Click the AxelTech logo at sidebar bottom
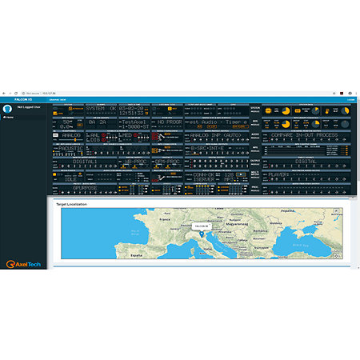The width and height of the screenshot is (360, 360). pyautogui.click(x=23, y=264)
